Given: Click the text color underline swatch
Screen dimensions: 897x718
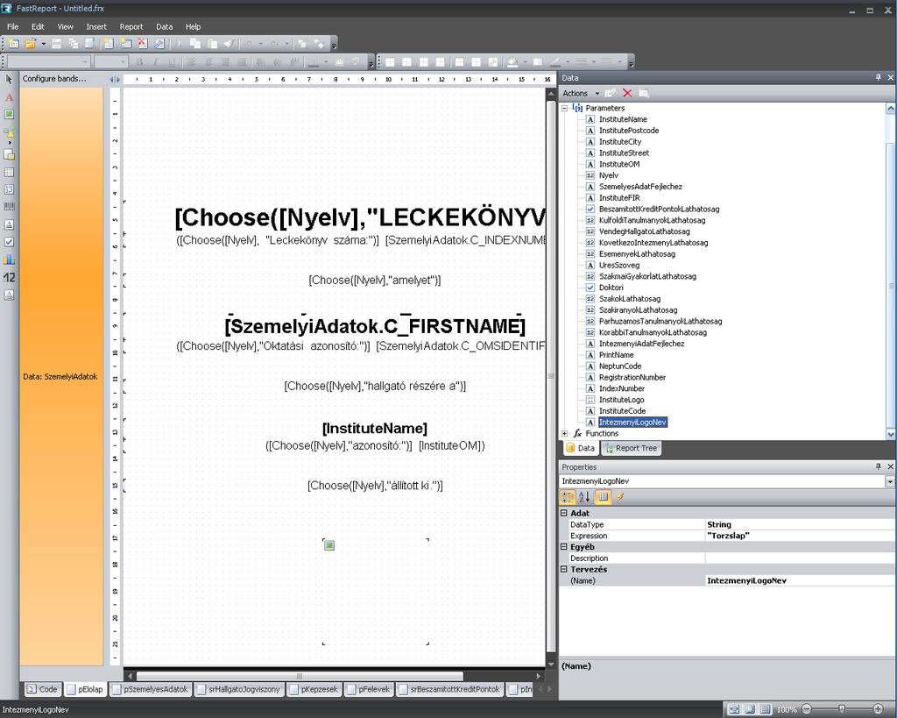Looking at the screenshot, I should click(x=313, y=62).
